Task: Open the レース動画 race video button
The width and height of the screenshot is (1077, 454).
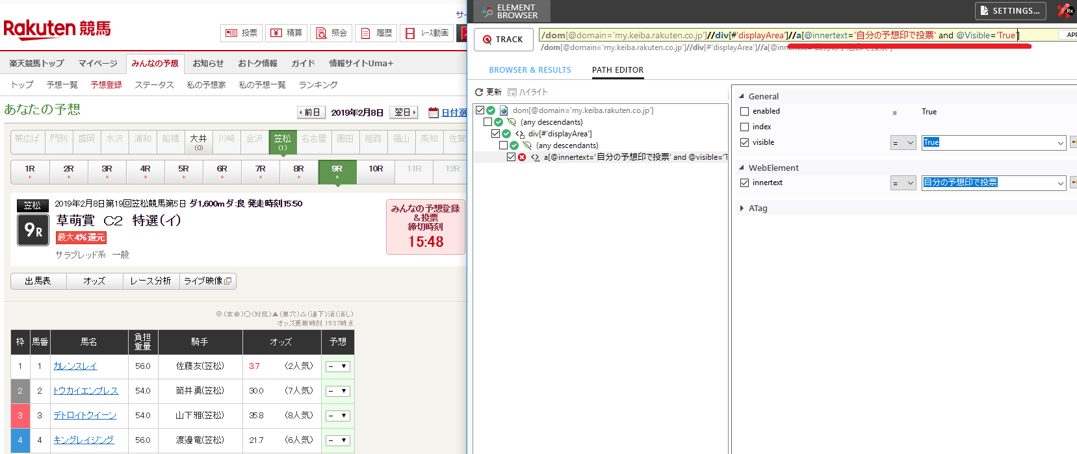Action: pyautogui.click(x=427, y=33)
